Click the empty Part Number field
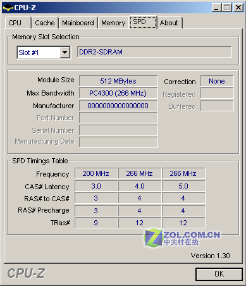 pos(118,118)
